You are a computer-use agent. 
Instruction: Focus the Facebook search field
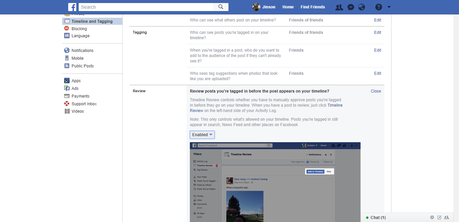[x=146, y=7]
